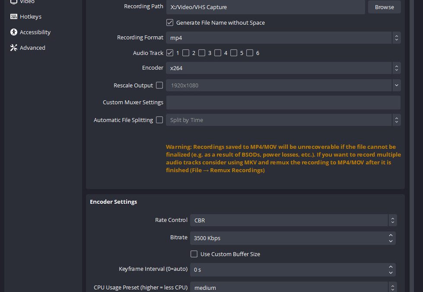Click Browse for the recording path
423x292 pixels.
click(384, 7)
